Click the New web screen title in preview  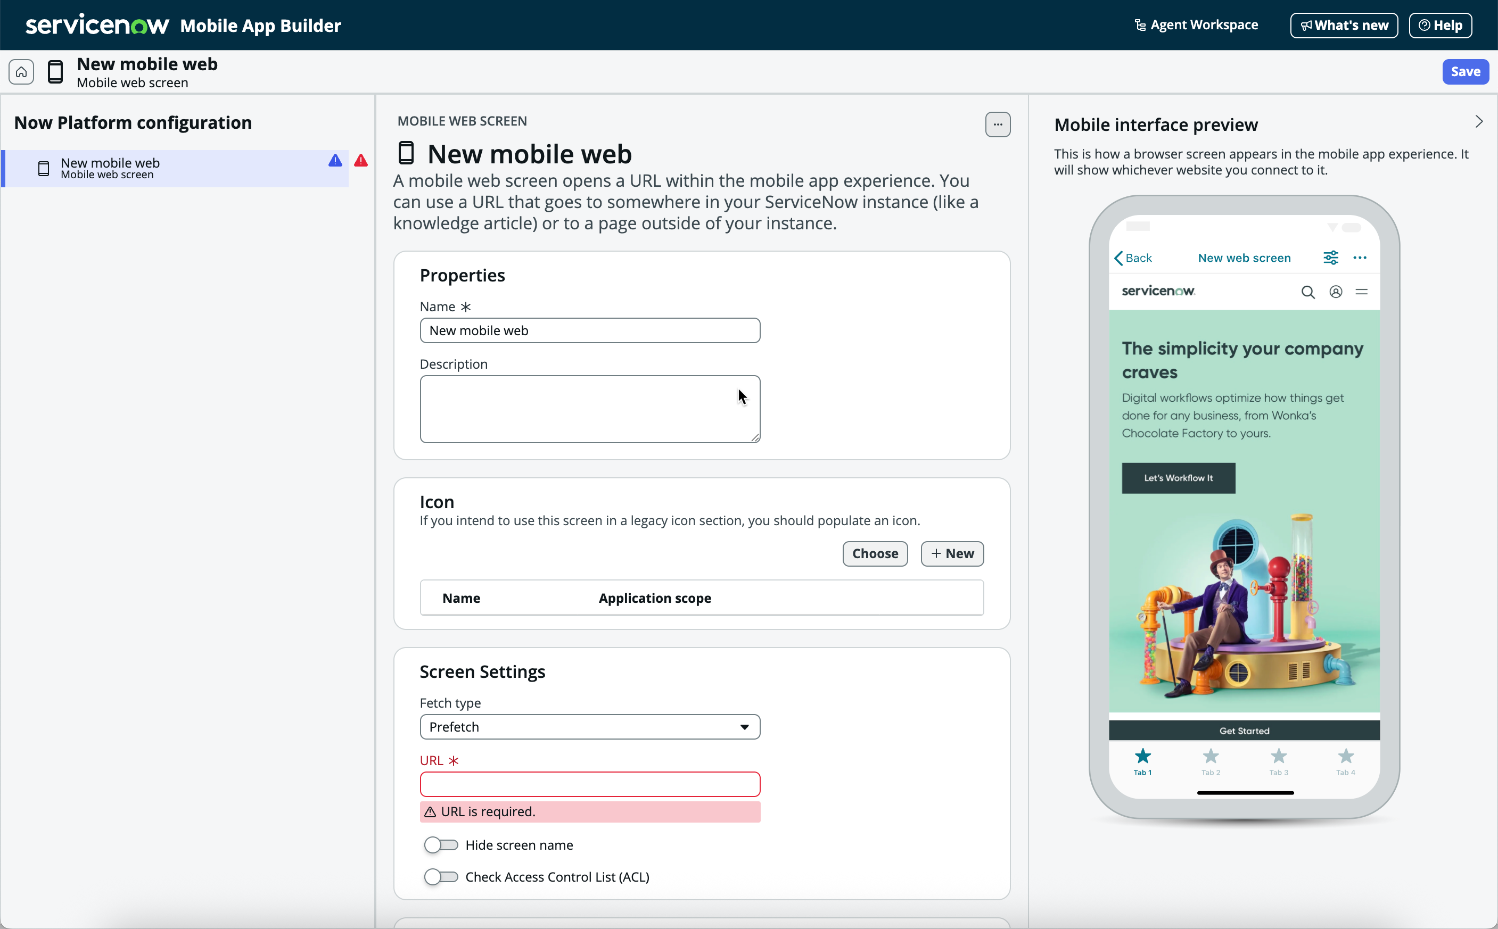click(x=1244, y=258)
